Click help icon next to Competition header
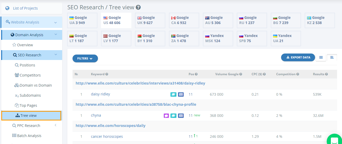342x144 pixels. point(298,74)
